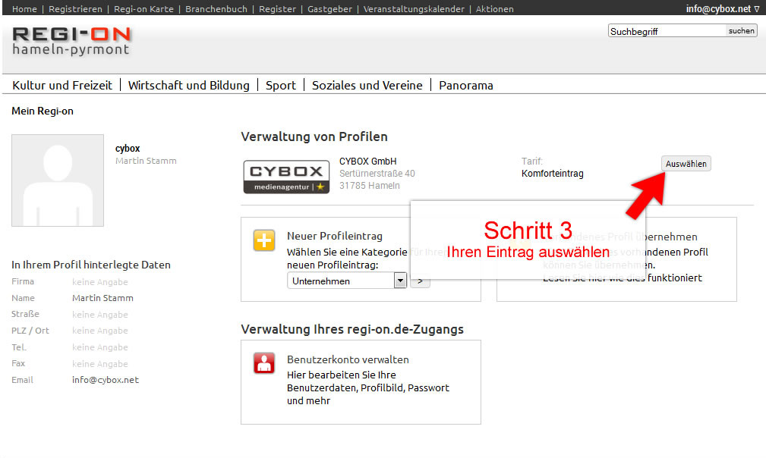The height and width of the screenshot is (458, 766).
Task: Click into the Suchbegriff search field
Action: click(667, 31)
